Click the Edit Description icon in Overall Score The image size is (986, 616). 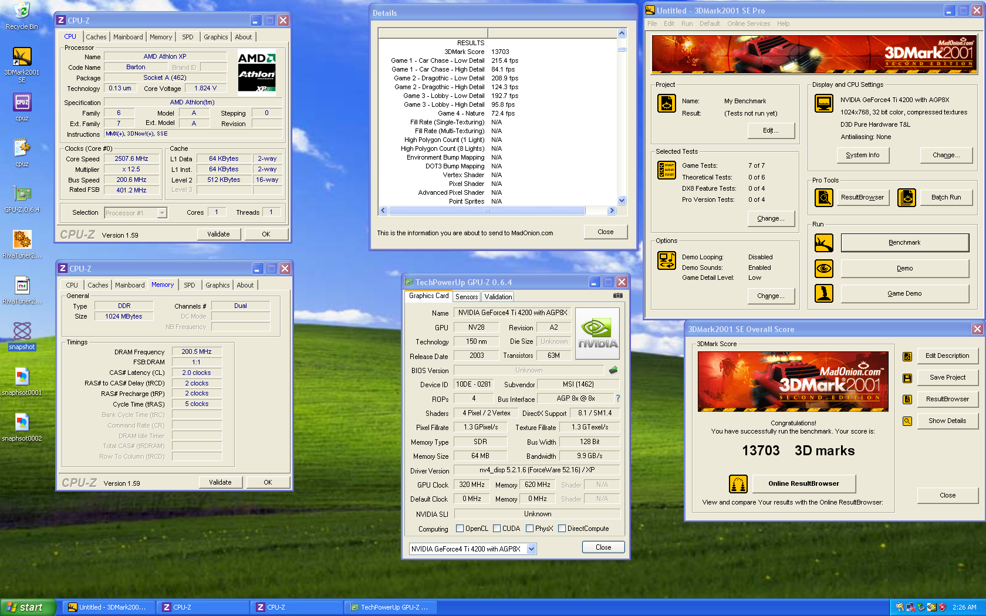[907, 356]
